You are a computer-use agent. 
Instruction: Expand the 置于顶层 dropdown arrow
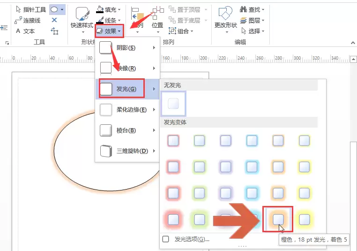pyautogui.click(x=206, y=9)
